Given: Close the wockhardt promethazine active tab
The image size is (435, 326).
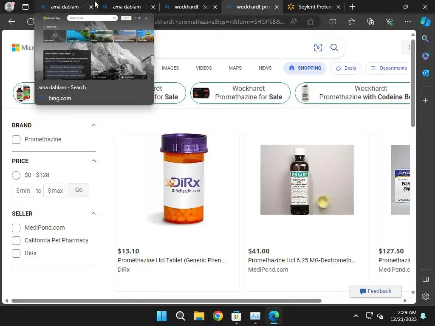Looking at the screenshot, I should pos(277,7).
